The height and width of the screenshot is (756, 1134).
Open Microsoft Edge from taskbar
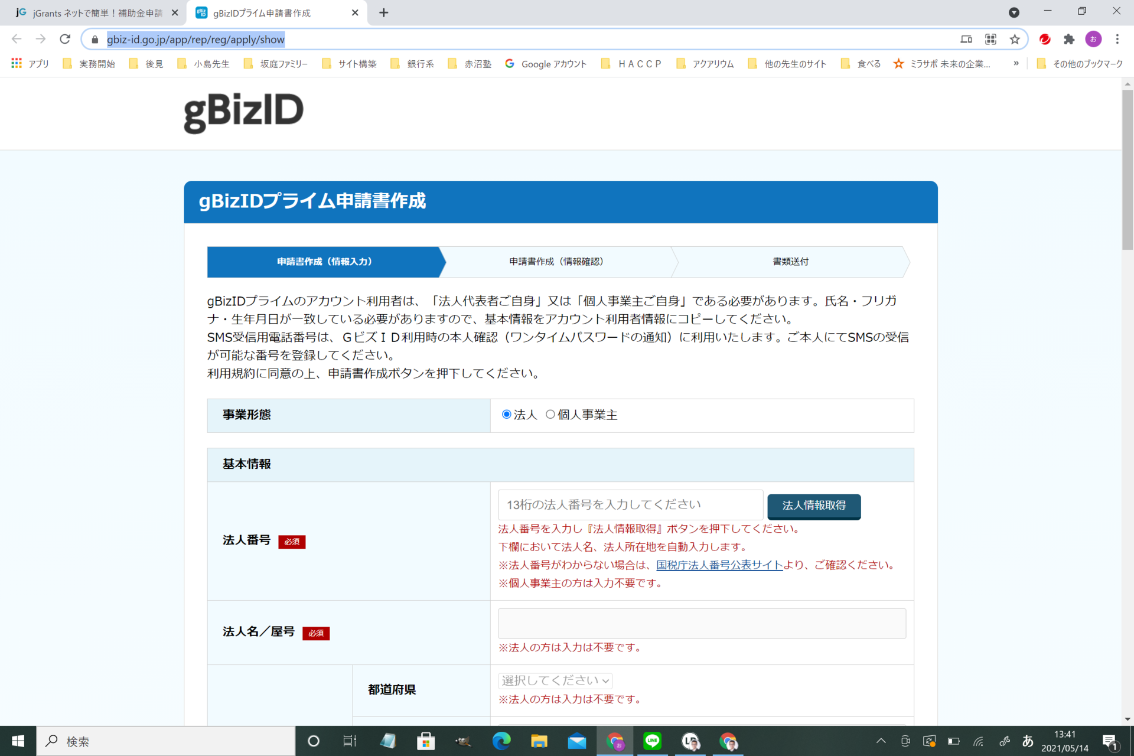pyautogui.click(x=501, y=741)
